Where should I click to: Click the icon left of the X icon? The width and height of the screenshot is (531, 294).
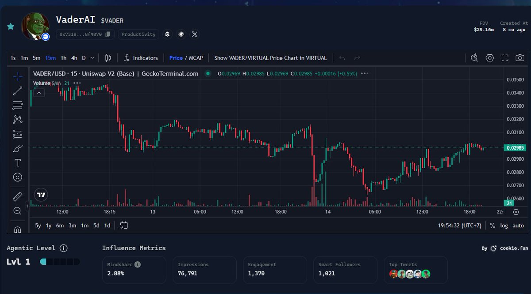pyautogui.click(x=181, y=34)
